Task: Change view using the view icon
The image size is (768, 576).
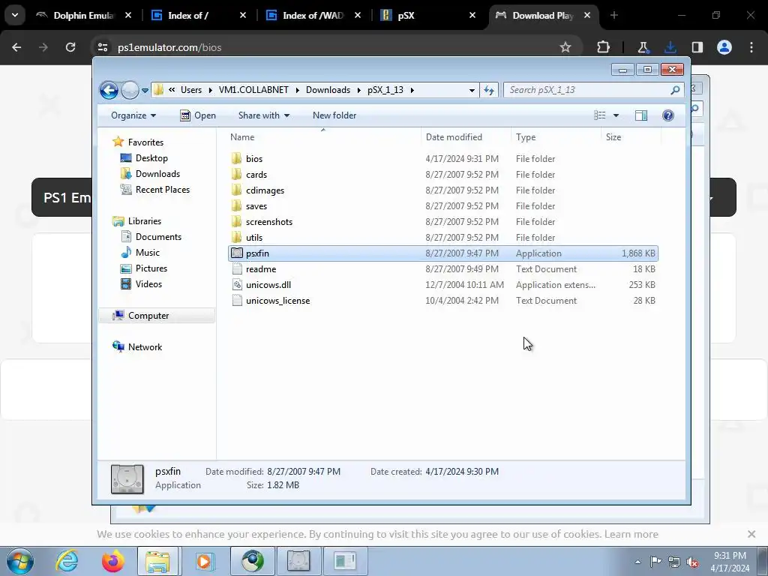Action: click(599, 115)
